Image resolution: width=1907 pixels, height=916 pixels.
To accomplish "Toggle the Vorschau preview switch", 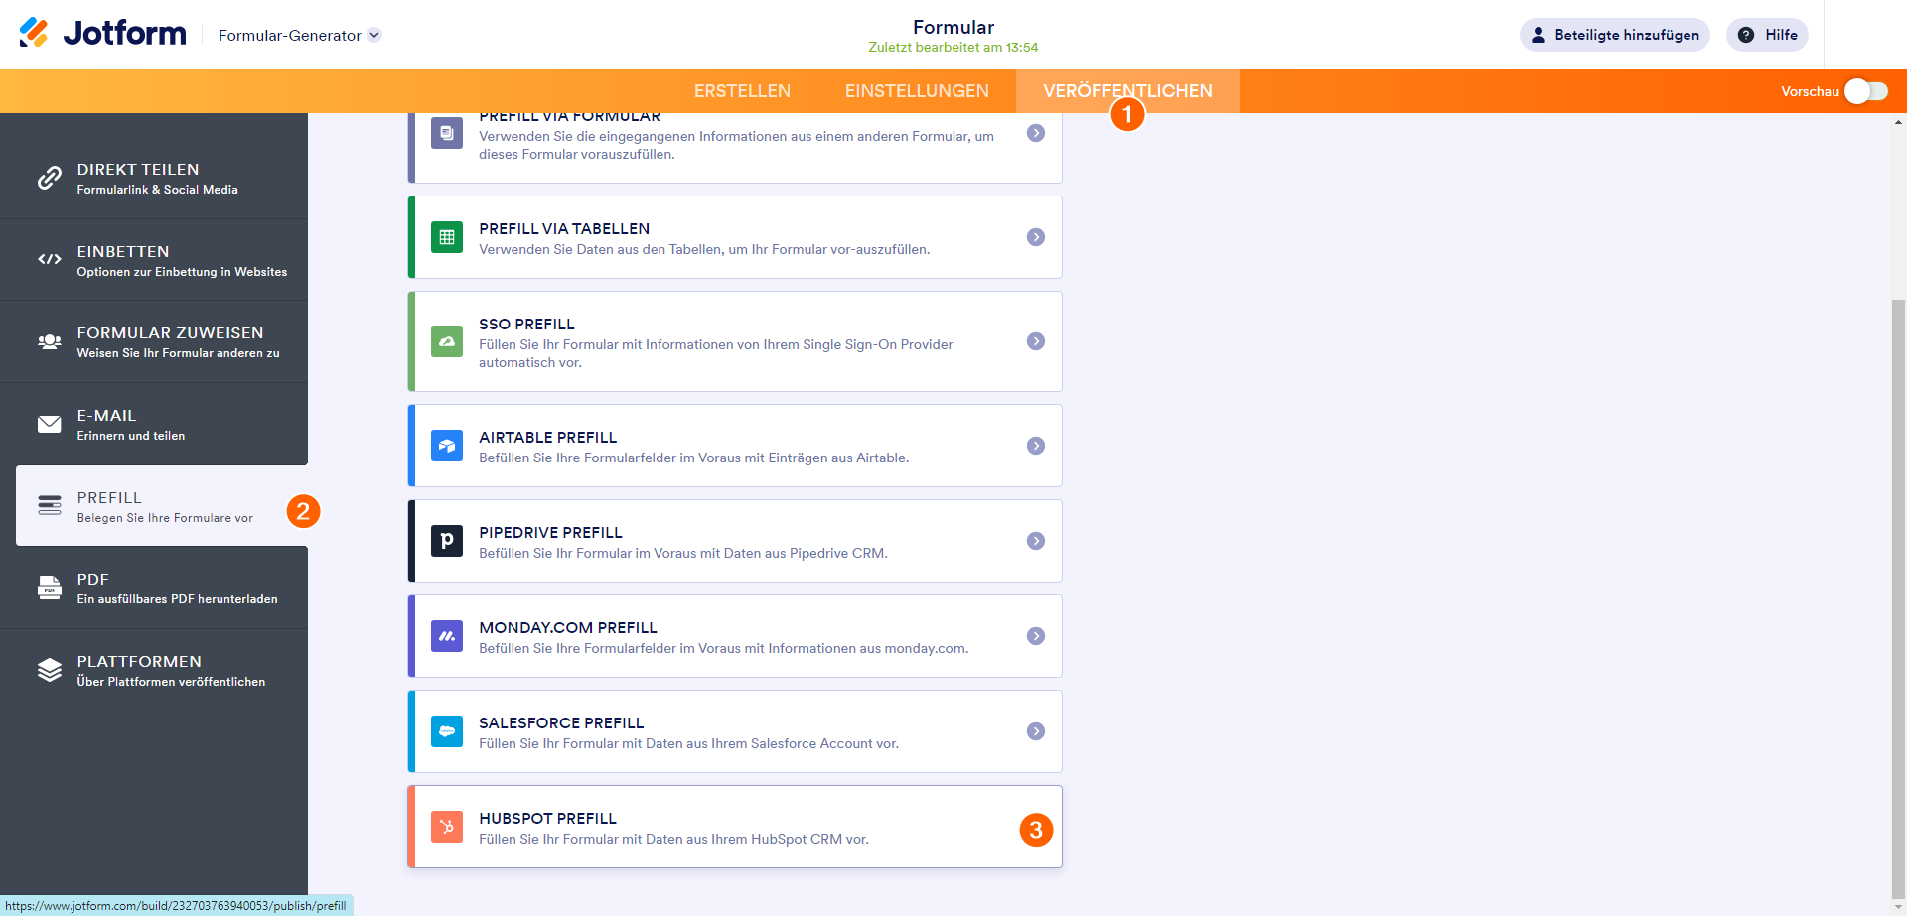I will (1866, 91).
